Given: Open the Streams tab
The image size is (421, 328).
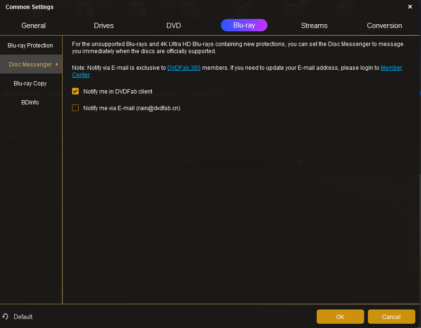Looking at the screenshot, I should click(x=314, y=26).
